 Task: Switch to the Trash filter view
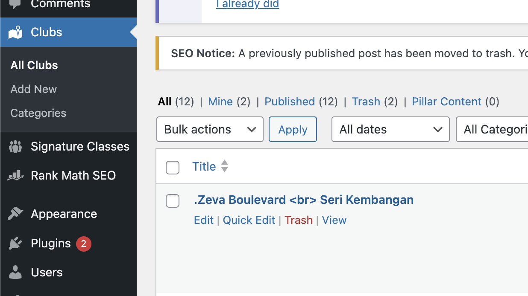point(366,102)
